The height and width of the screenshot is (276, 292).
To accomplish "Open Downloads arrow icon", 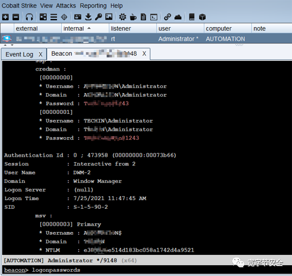I will (88, 17).
